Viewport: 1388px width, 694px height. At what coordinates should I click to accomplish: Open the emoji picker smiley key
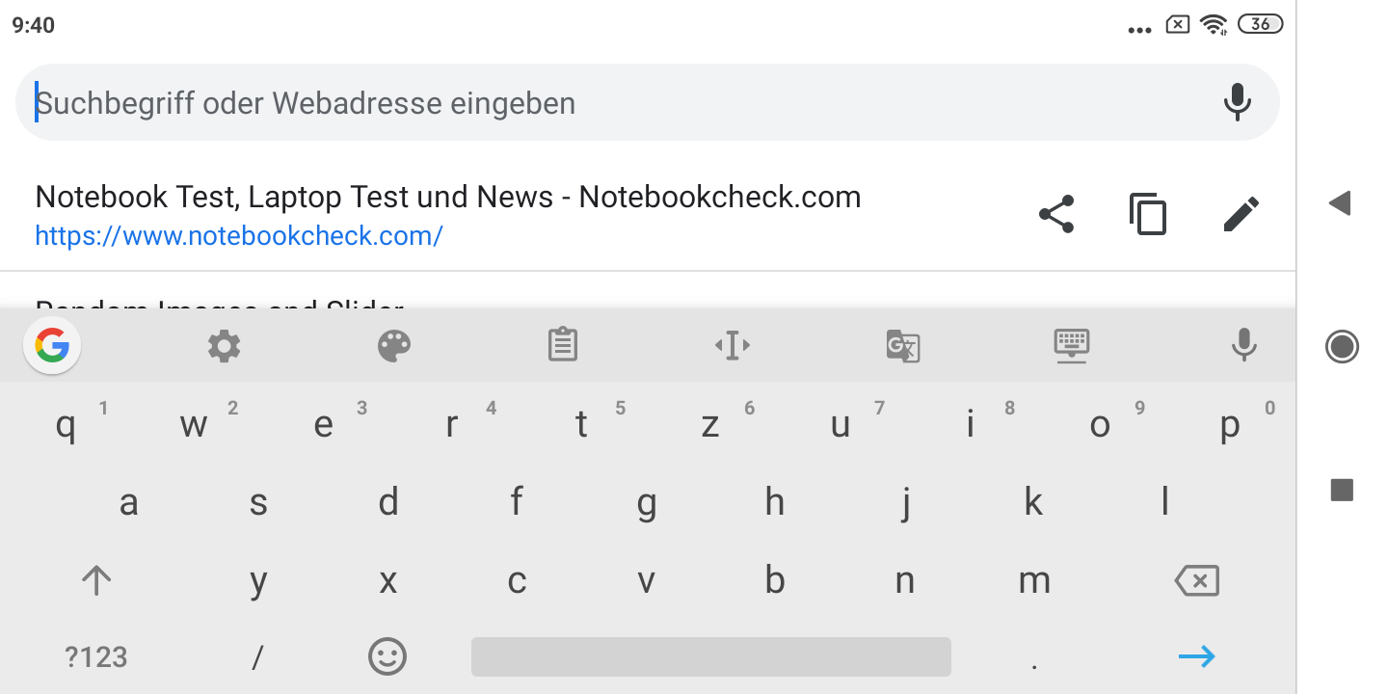387,657
